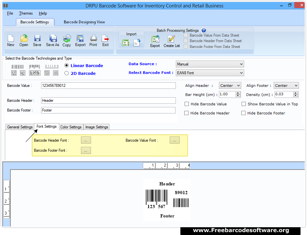
Task: Increase Density with up arrow
Action: [296, 93]
